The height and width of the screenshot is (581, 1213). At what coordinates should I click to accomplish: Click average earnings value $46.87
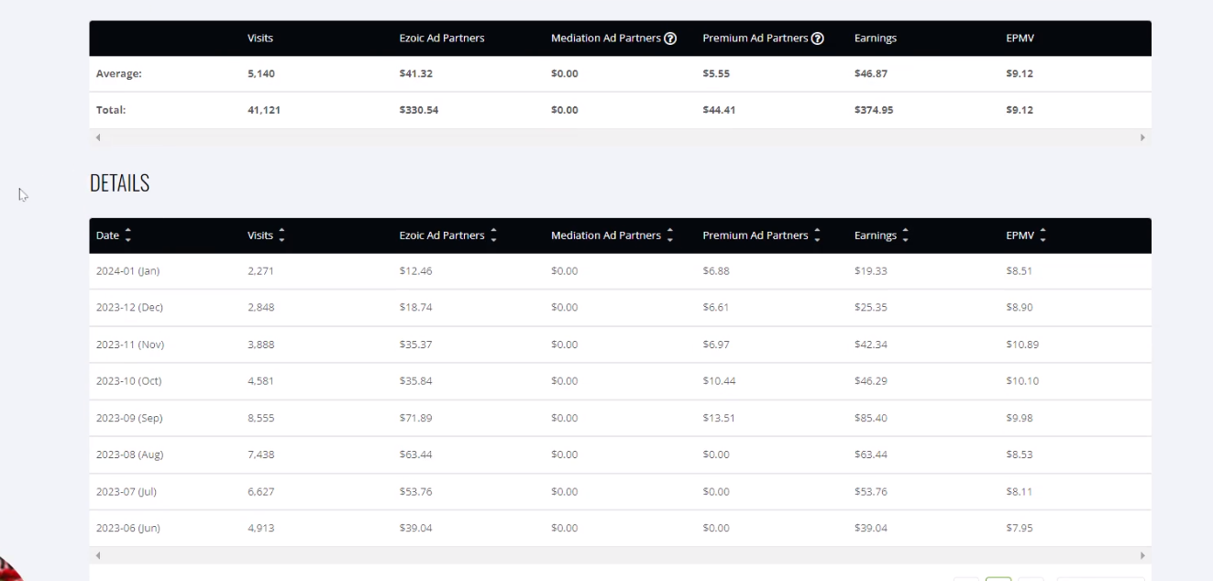click(x=871, y=74)
